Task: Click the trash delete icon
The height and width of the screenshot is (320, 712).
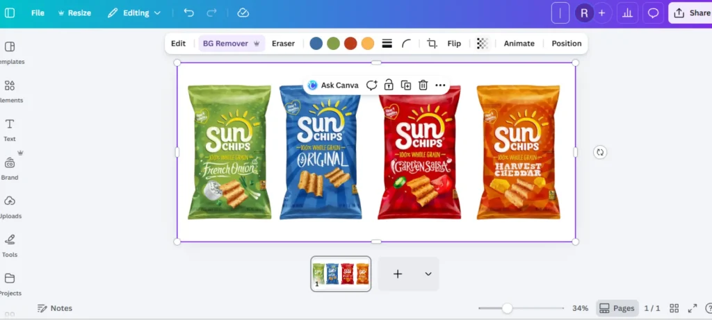Action: coord(423,85)
